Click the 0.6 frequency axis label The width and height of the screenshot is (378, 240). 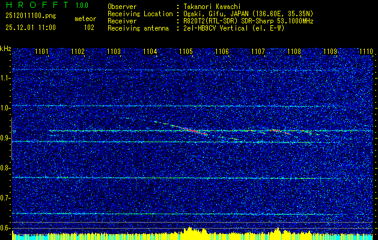pyautogui.click(x=5, y=227)
